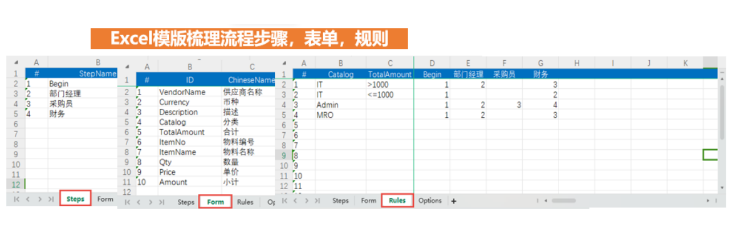The width and height of the screenshot is (740, 243).
Task: Switch to Form tab beside active Steps tab
Action: 105,199
